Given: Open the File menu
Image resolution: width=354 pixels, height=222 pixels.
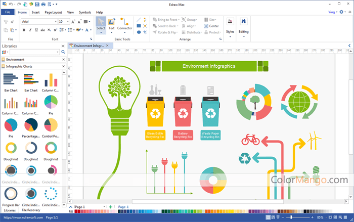Looking at the screenshot, I should pos(8,12).
